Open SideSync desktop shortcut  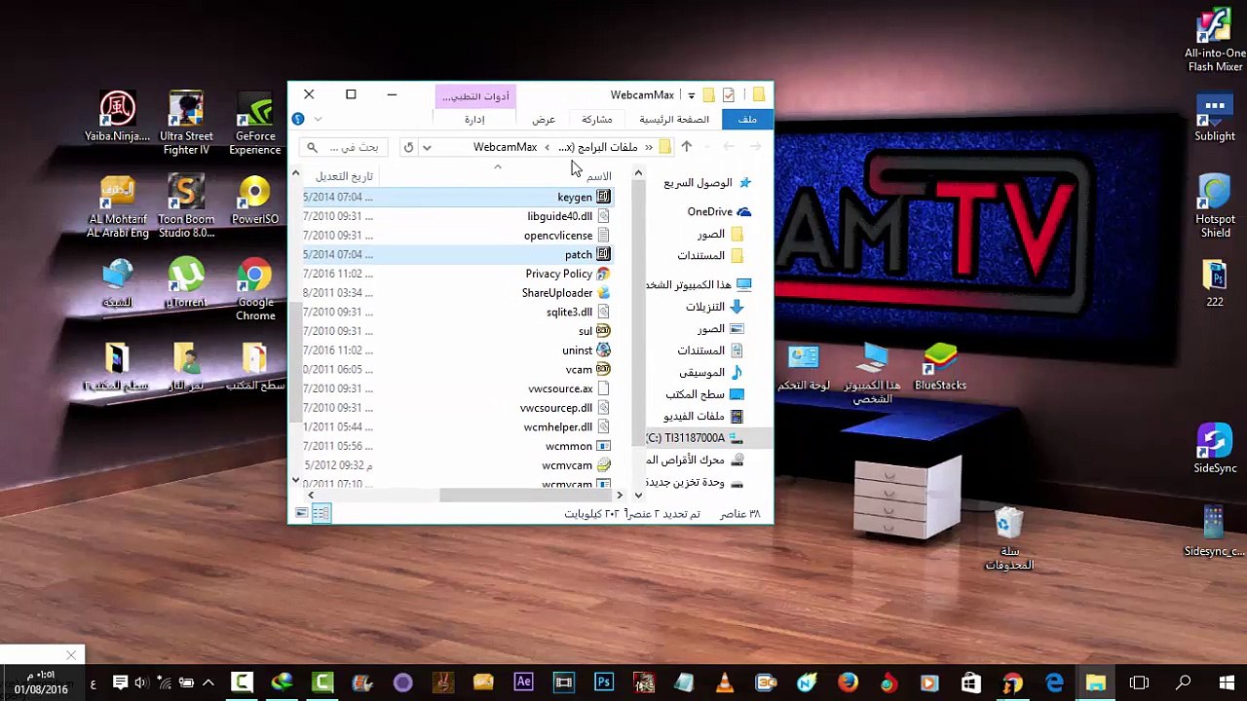coord(1215,449)
